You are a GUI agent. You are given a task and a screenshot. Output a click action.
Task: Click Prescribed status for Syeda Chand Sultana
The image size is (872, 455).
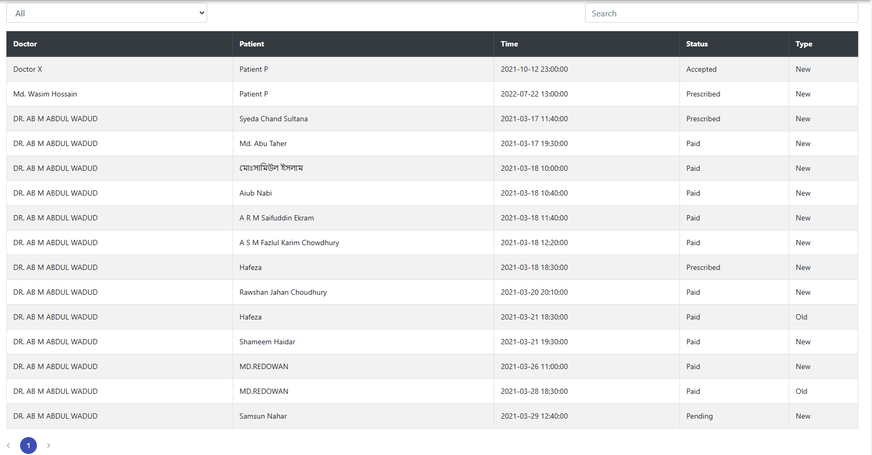click(703, 119)
